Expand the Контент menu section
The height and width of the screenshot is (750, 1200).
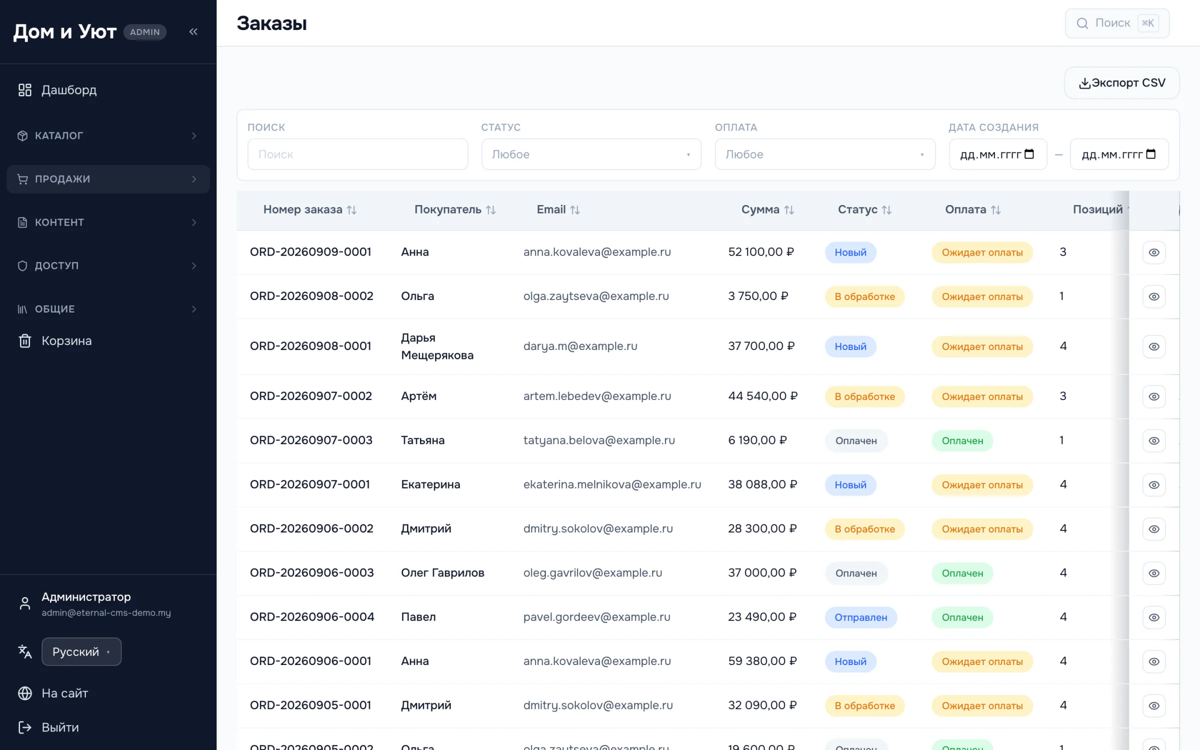(108, 222)
